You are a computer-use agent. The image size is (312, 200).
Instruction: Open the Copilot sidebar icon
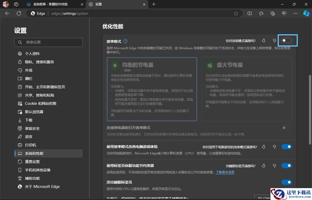click(x=306, y=13)
